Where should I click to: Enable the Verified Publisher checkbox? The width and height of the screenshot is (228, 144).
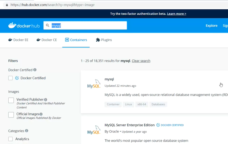pyautogui.click(x=11, y=100)
